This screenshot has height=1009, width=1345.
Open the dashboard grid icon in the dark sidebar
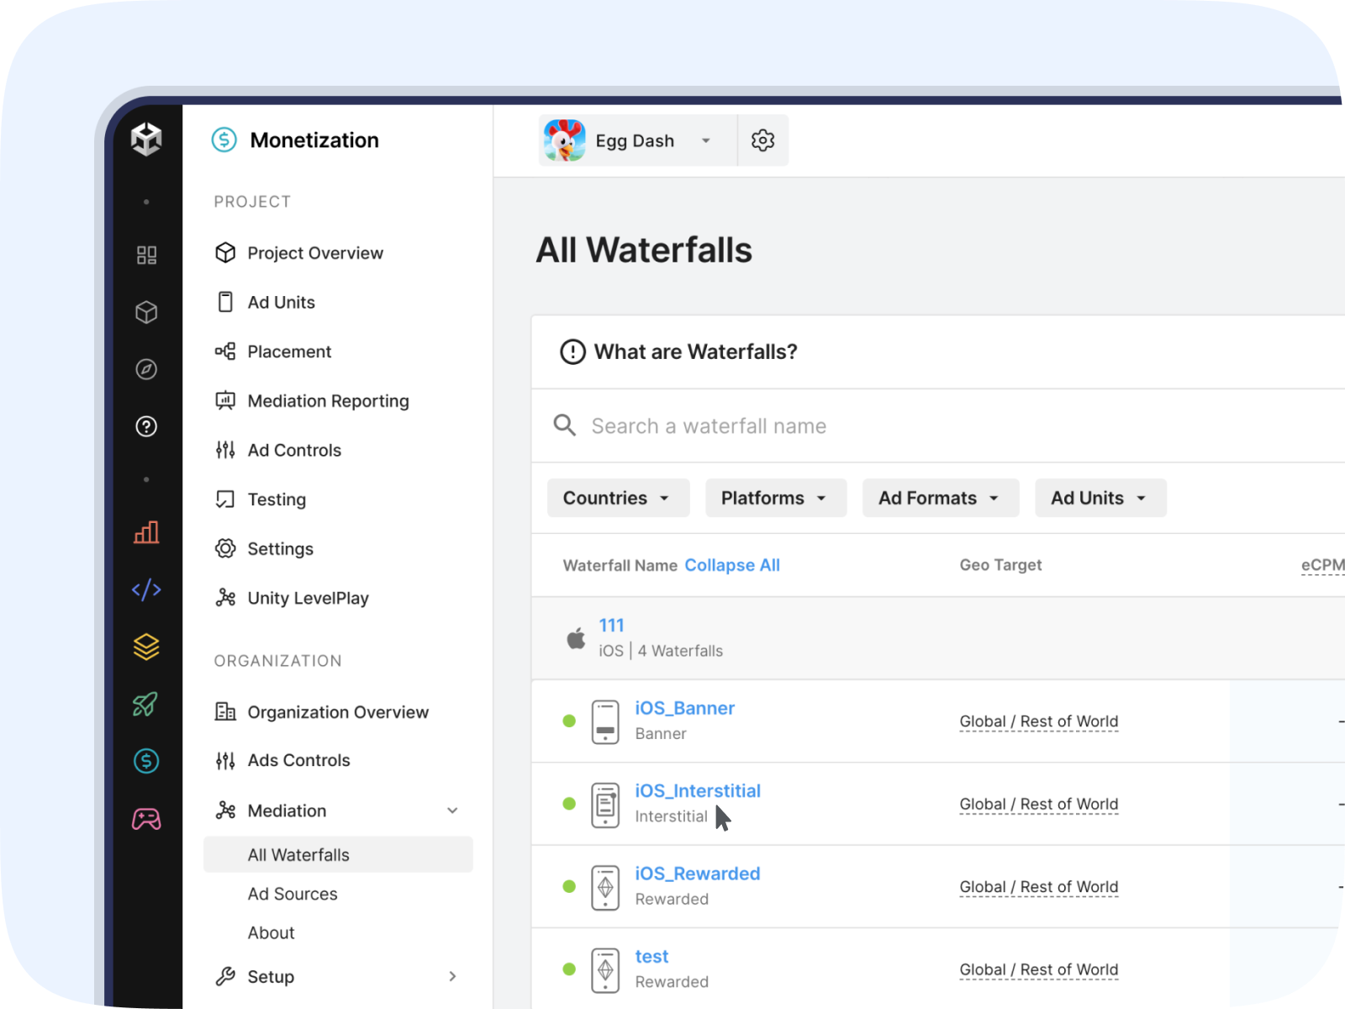146,255
